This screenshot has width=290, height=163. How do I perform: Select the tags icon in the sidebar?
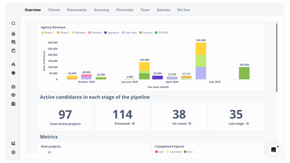pos(13,95)
